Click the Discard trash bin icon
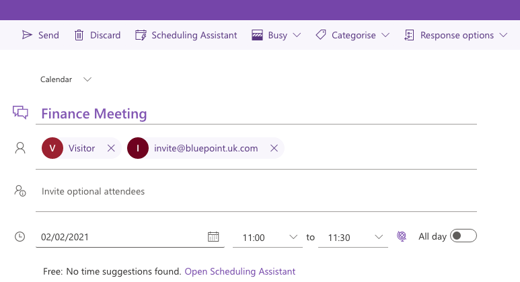This screenshot has height=282, width=520. point(79,35)
